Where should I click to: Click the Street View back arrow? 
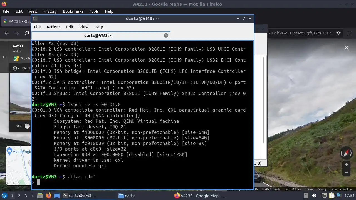4,57
